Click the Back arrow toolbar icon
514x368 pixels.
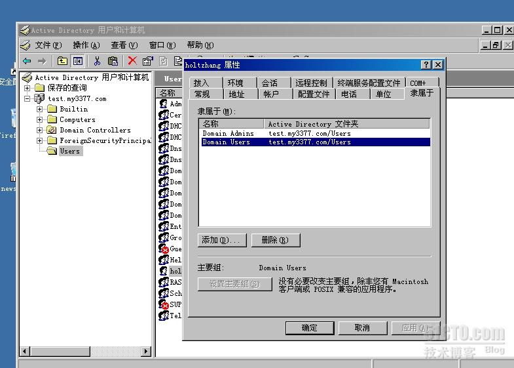click(x=27, y=61)
